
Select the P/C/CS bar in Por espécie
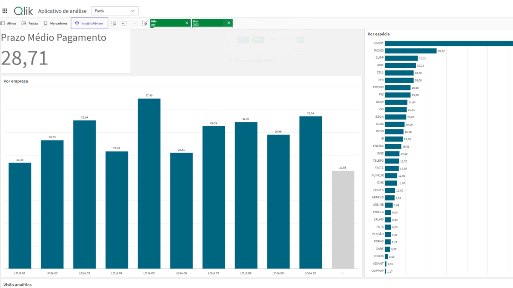point(410,51)
